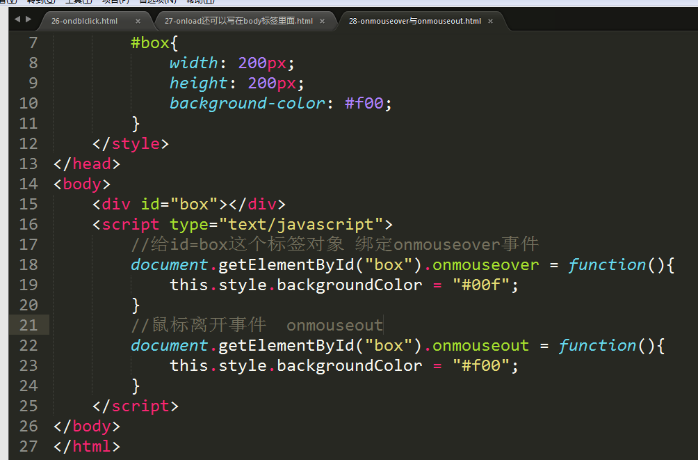Click the opening div tag name on line 15
The width and height of the screenshot is (698, 460).
(116, 204)
